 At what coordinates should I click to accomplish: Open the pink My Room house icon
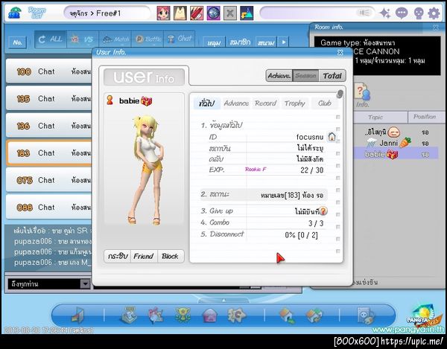coord(209,316)
